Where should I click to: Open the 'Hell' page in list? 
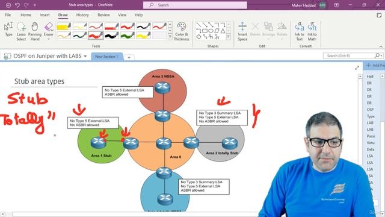(x=370, y=77)
